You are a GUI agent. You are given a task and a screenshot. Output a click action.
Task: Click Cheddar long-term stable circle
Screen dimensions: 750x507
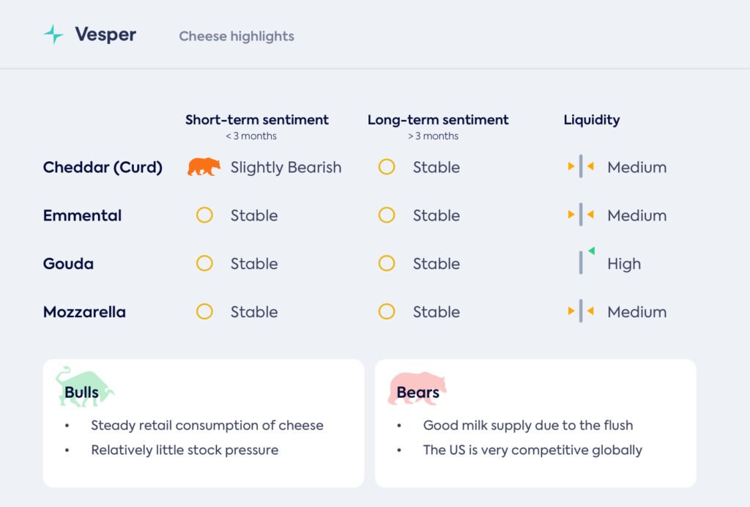pos(387,167)
